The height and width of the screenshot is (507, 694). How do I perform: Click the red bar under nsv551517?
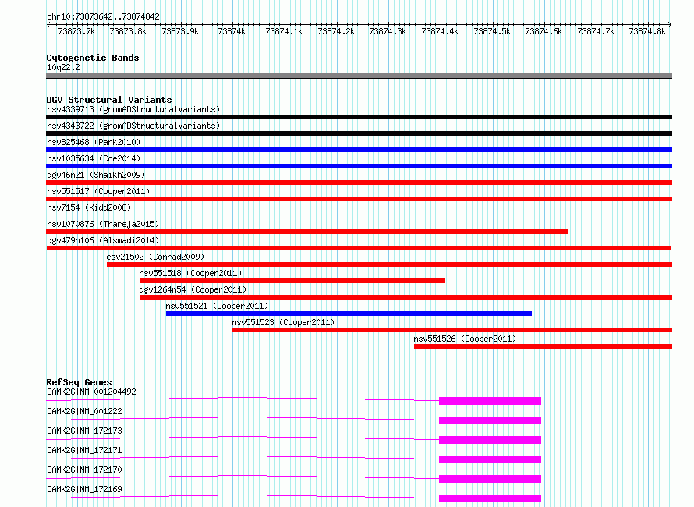(359, 199)
